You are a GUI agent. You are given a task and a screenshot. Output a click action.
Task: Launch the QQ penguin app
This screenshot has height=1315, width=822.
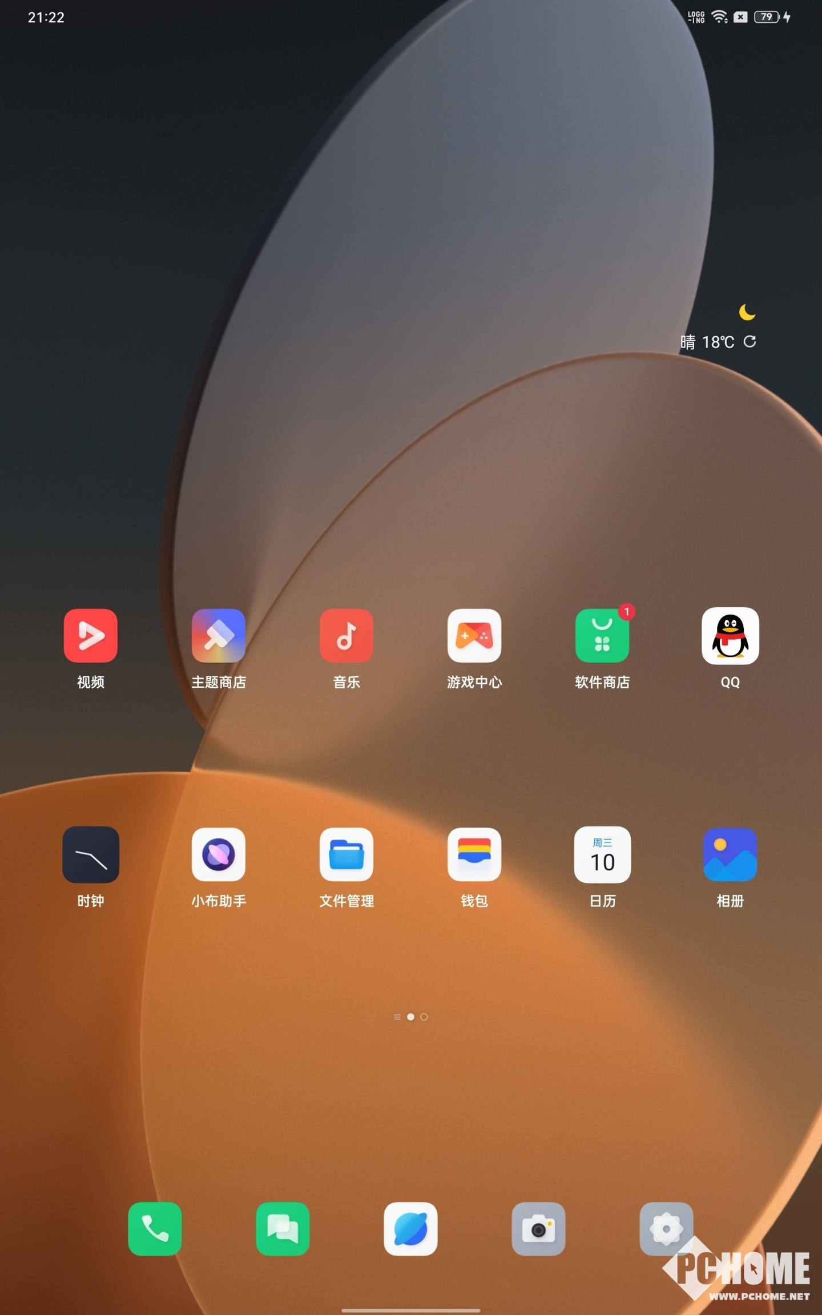point(730,636)
